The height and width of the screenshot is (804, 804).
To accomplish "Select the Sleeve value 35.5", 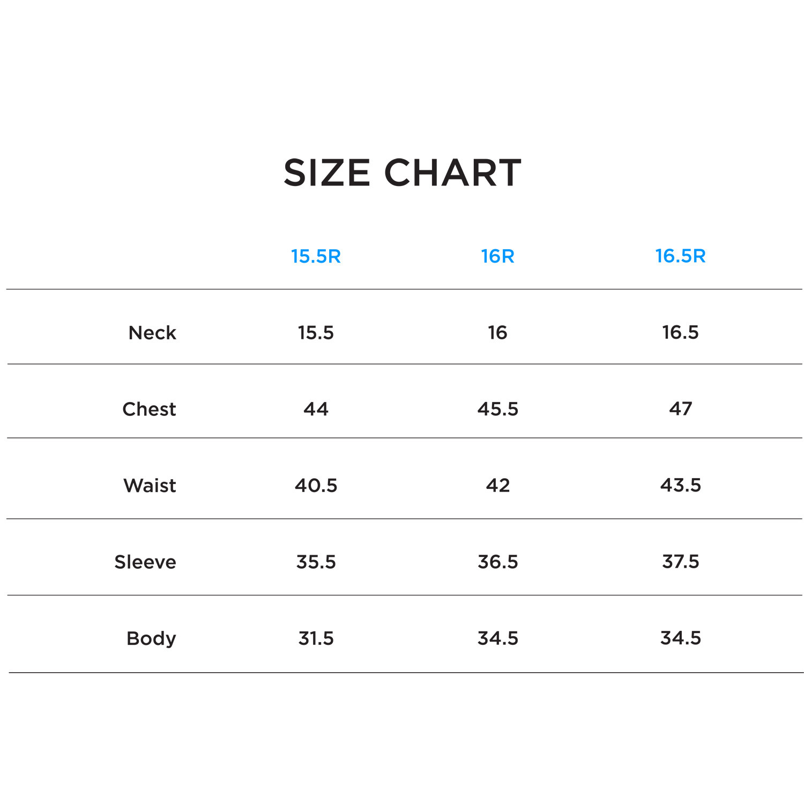I will (316, 562).
